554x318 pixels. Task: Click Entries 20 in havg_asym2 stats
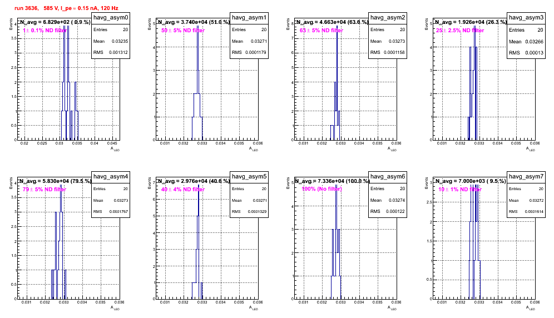pyautogui.click(x=388, y=29)
